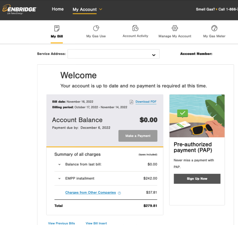
Task: Click the Pre-authorized payment beach image
Action: click(197, 116)
